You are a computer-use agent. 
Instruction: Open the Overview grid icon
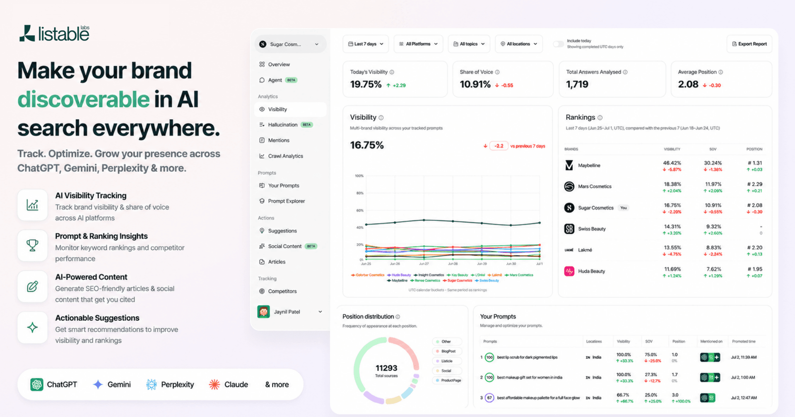(x=262, y=65)
